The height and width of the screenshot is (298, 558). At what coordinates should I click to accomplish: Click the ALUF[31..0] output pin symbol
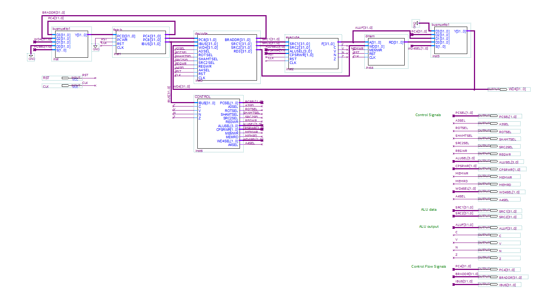(x=494, y=228)
